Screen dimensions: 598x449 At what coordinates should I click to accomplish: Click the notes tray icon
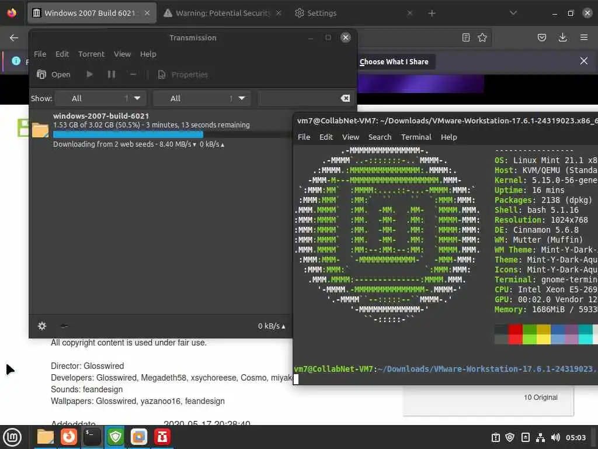click(x=525, y=437)
